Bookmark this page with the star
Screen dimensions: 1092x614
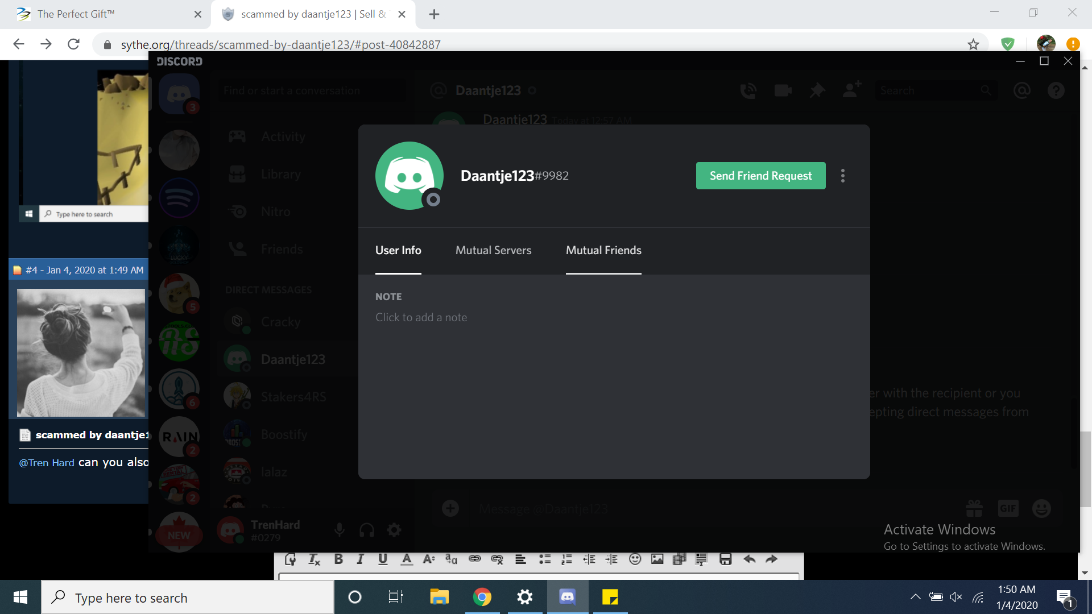(974, 44)
